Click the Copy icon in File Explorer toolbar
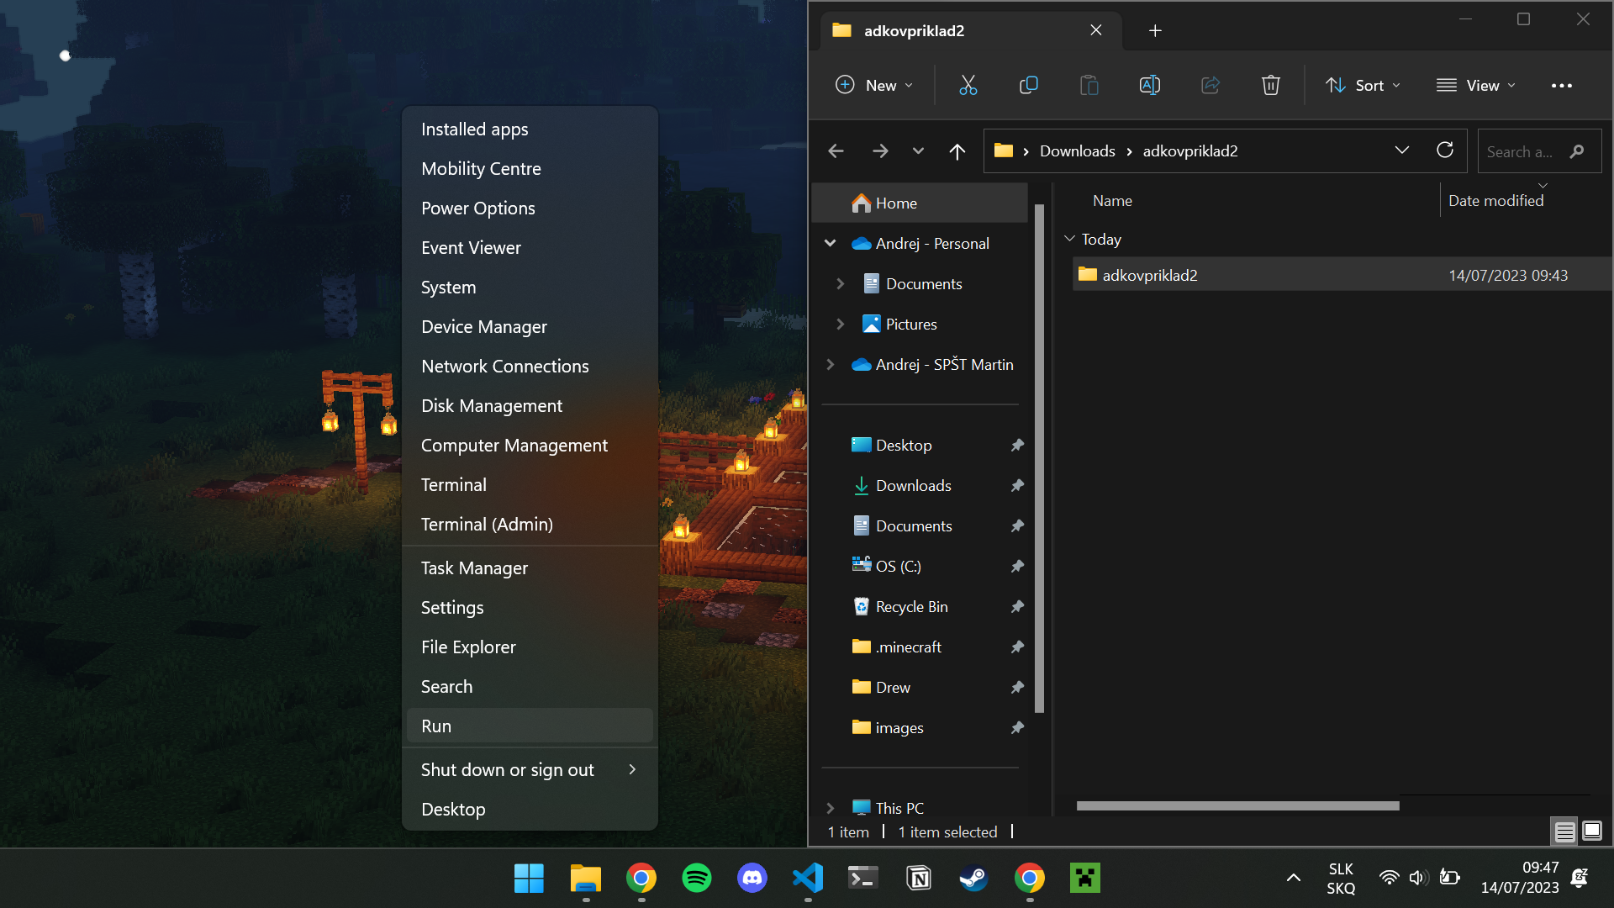 [1028, 85]
